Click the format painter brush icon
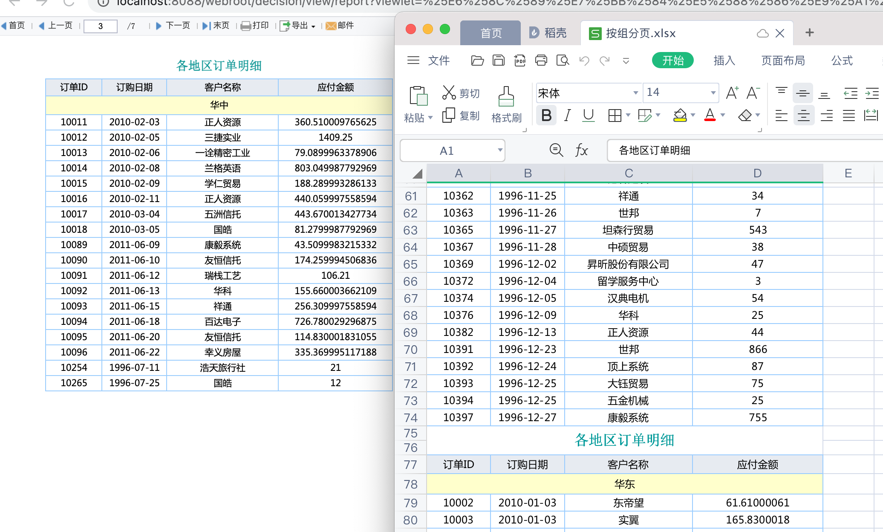 point(506,97)
